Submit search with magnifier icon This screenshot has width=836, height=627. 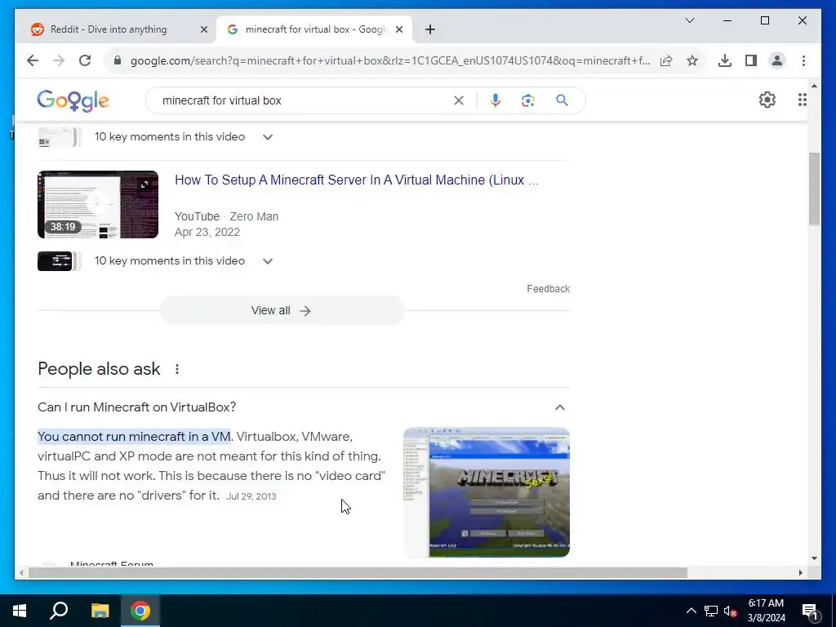[x=562, y=100]
